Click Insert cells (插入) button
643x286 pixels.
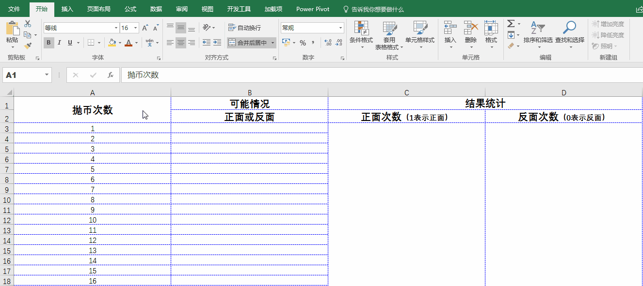pos(450,34)
